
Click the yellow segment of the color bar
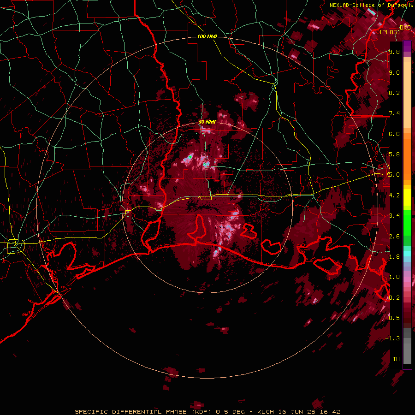tap(407, 197)
